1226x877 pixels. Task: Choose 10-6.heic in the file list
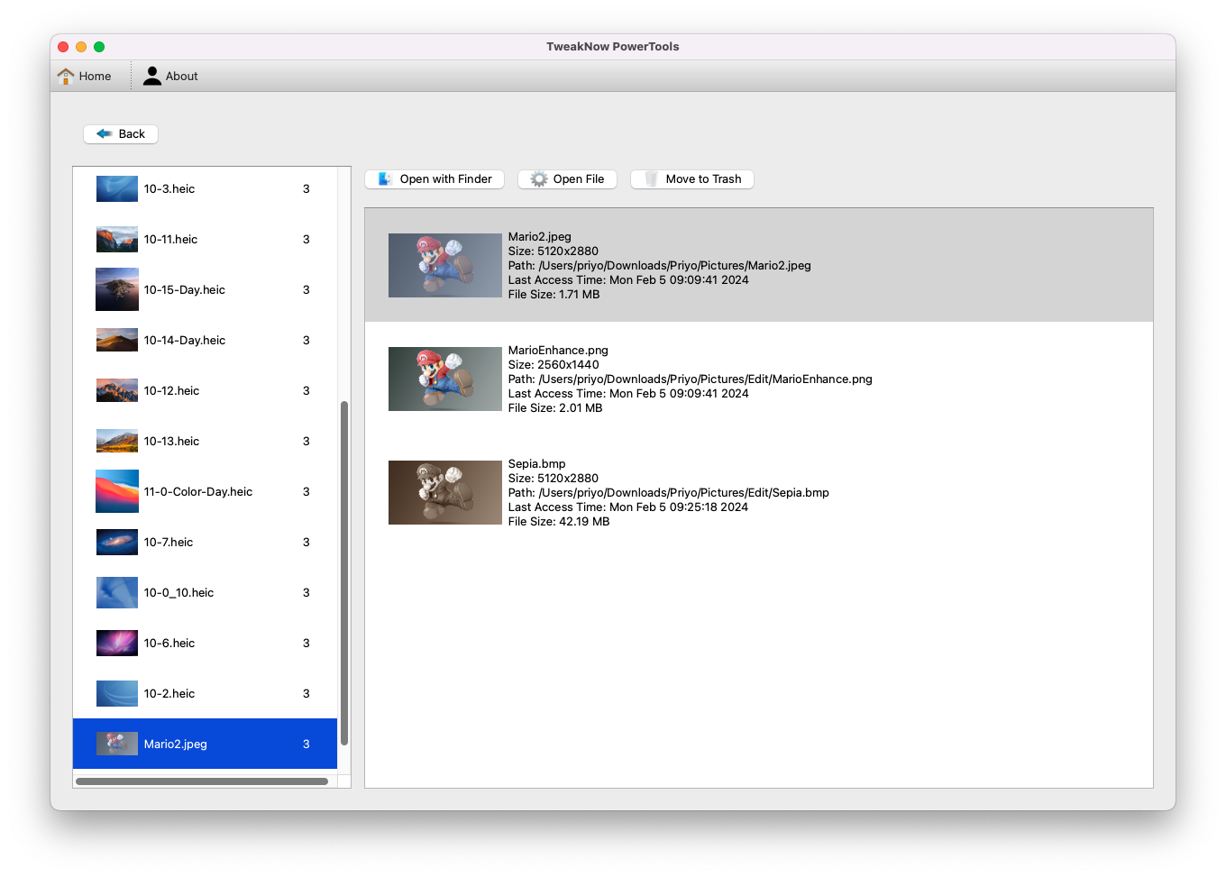pyautogui.click(x=169, y=643)
